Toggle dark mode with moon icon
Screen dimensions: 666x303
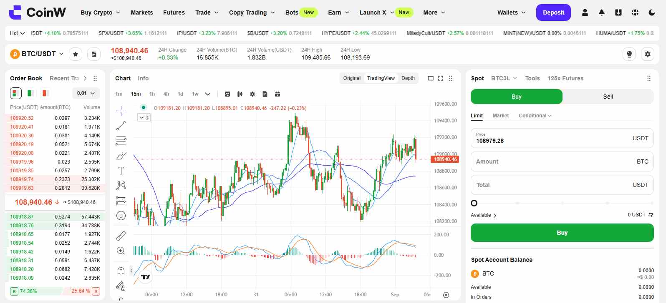[651, 12]
